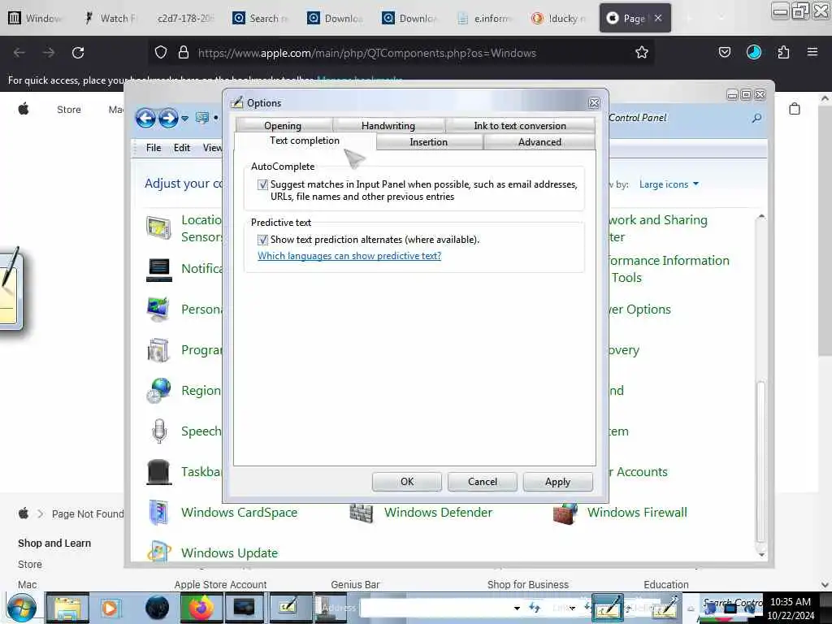Click taskbar Address input field
The image size is (832, 624).
click(x=435, y=608)
